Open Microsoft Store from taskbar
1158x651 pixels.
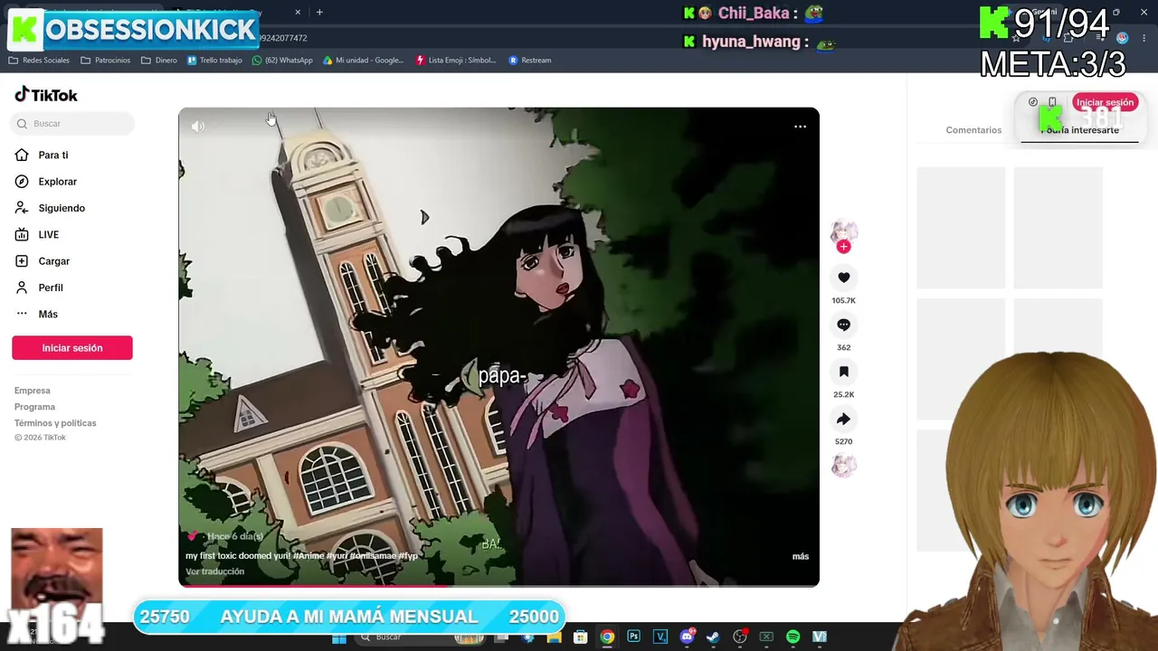click(x=581, y=637)
